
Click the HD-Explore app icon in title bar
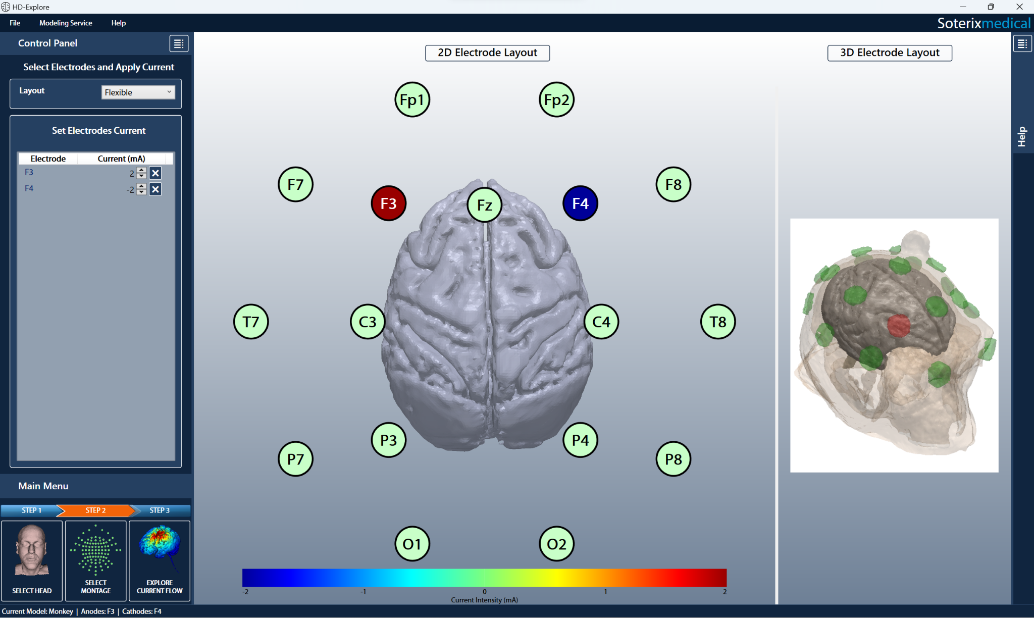(6, 7)
